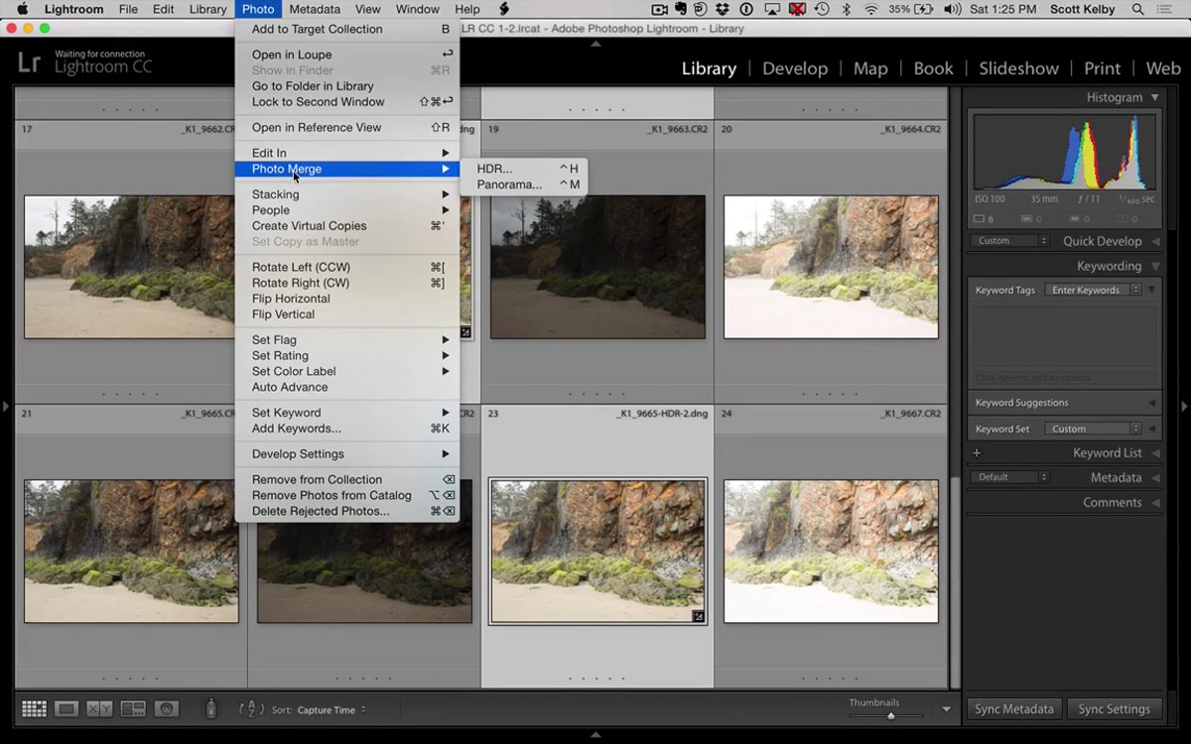This screenshot has height=744, width=1191.
Task: Open the Apple menu
Action: (x=22, y=9)
